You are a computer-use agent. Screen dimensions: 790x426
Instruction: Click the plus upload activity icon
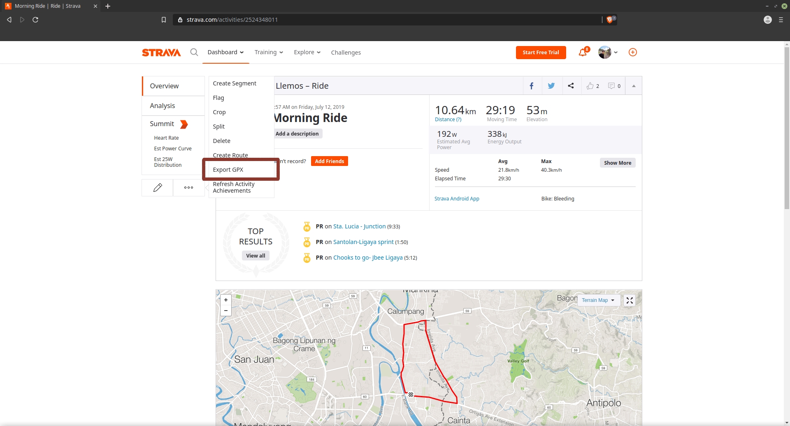coord(632,52)
